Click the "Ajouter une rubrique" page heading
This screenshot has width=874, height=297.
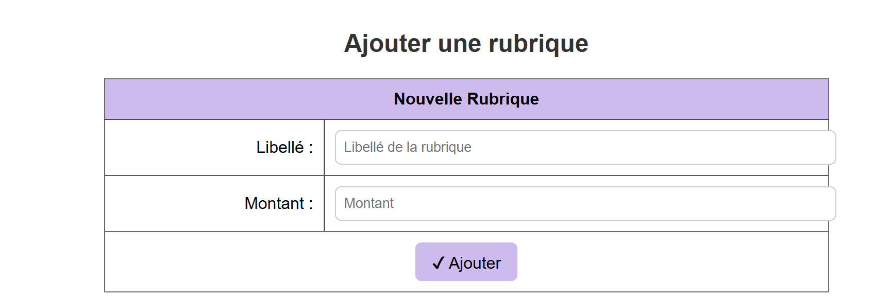pos(466,43)
